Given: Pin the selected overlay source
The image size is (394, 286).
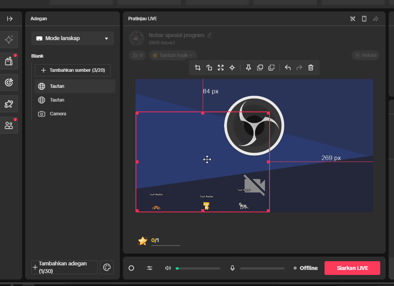Looking at the screenshot, I should tap(248, 68).
